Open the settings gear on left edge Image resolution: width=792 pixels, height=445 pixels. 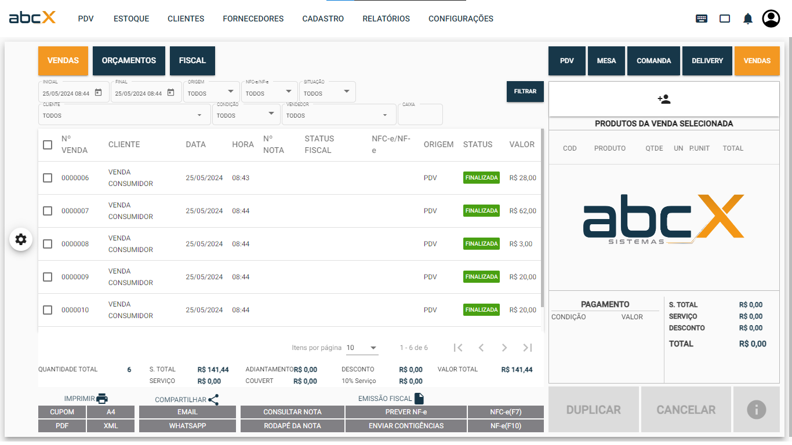[x=21, y=239]
